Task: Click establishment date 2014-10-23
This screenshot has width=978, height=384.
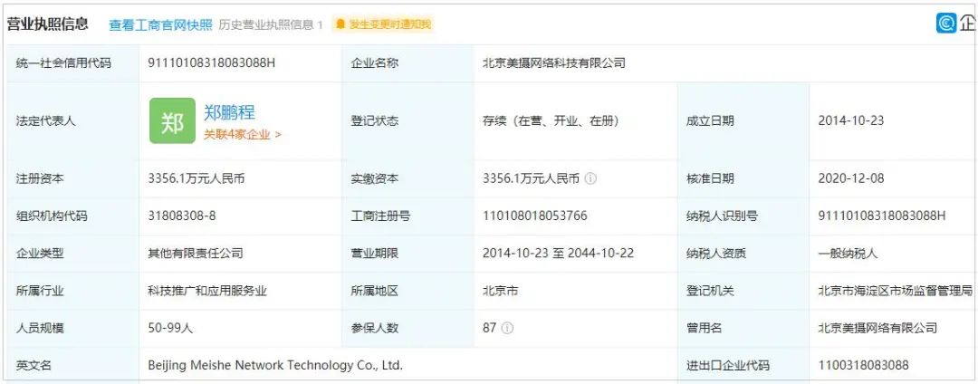Action: coord(850,121)
